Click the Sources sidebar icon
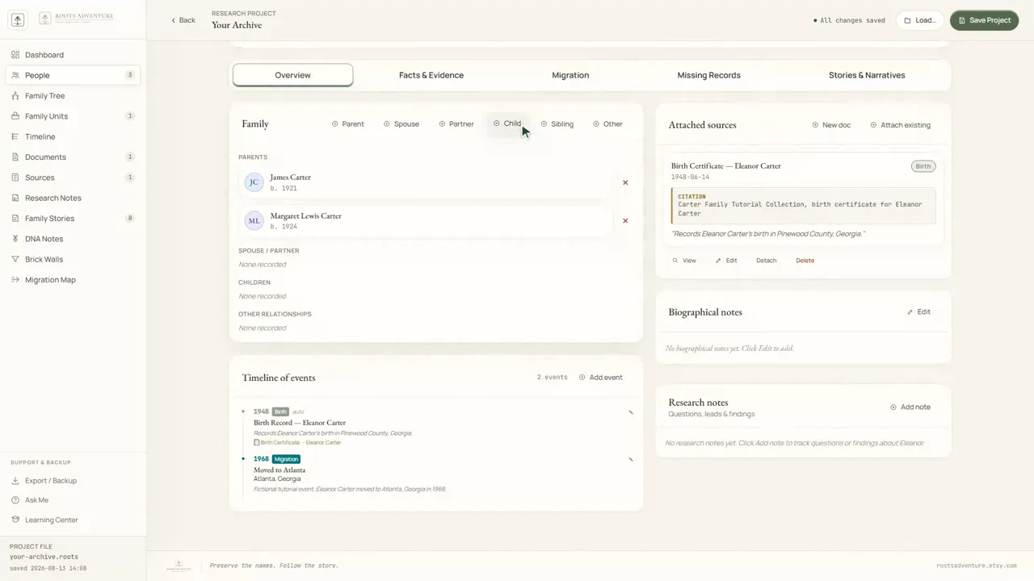The width and height of the screenshot is (1034, 581). [x=15, y=178]
